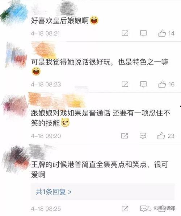Open reply on the 08:23 comment
Image resolution: width=181 pixels, height=216 pixels.
pos(143,84)
